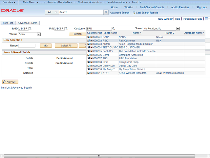The image size is (210, 158).
Task: Click the Customer ID column header
Action: [x=94, y=33]
